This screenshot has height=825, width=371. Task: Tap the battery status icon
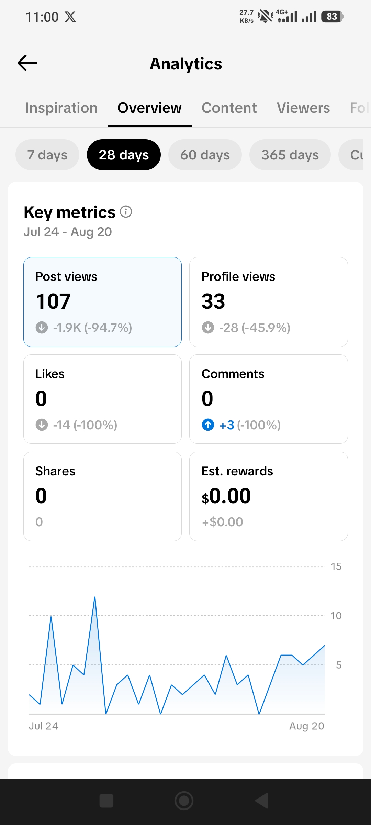[332, 16]
